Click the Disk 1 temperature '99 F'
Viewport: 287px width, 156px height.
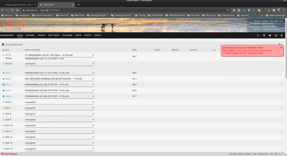[135, 73]
